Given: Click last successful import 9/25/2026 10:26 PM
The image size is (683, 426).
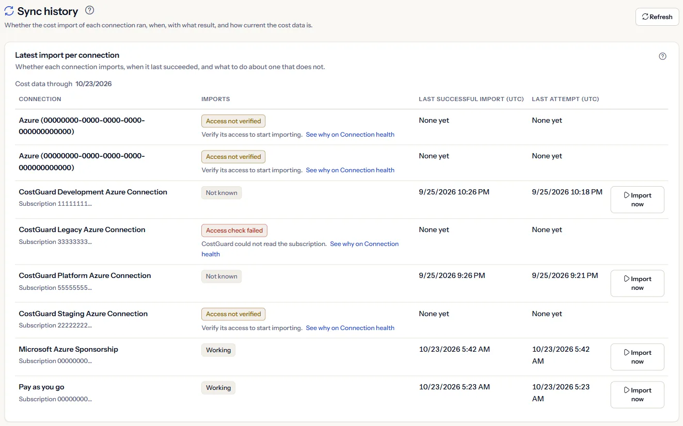Looking at the screenshot, I should pos(454,192).
